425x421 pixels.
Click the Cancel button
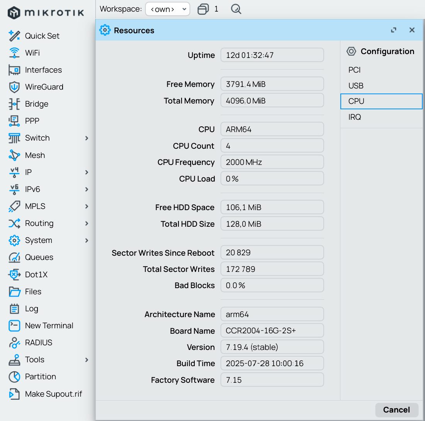coord(396,410)
